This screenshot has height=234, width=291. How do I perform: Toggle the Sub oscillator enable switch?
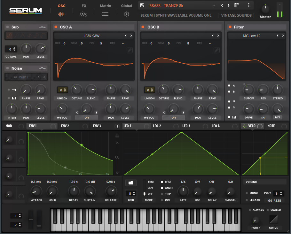click(x=7, y=27)
